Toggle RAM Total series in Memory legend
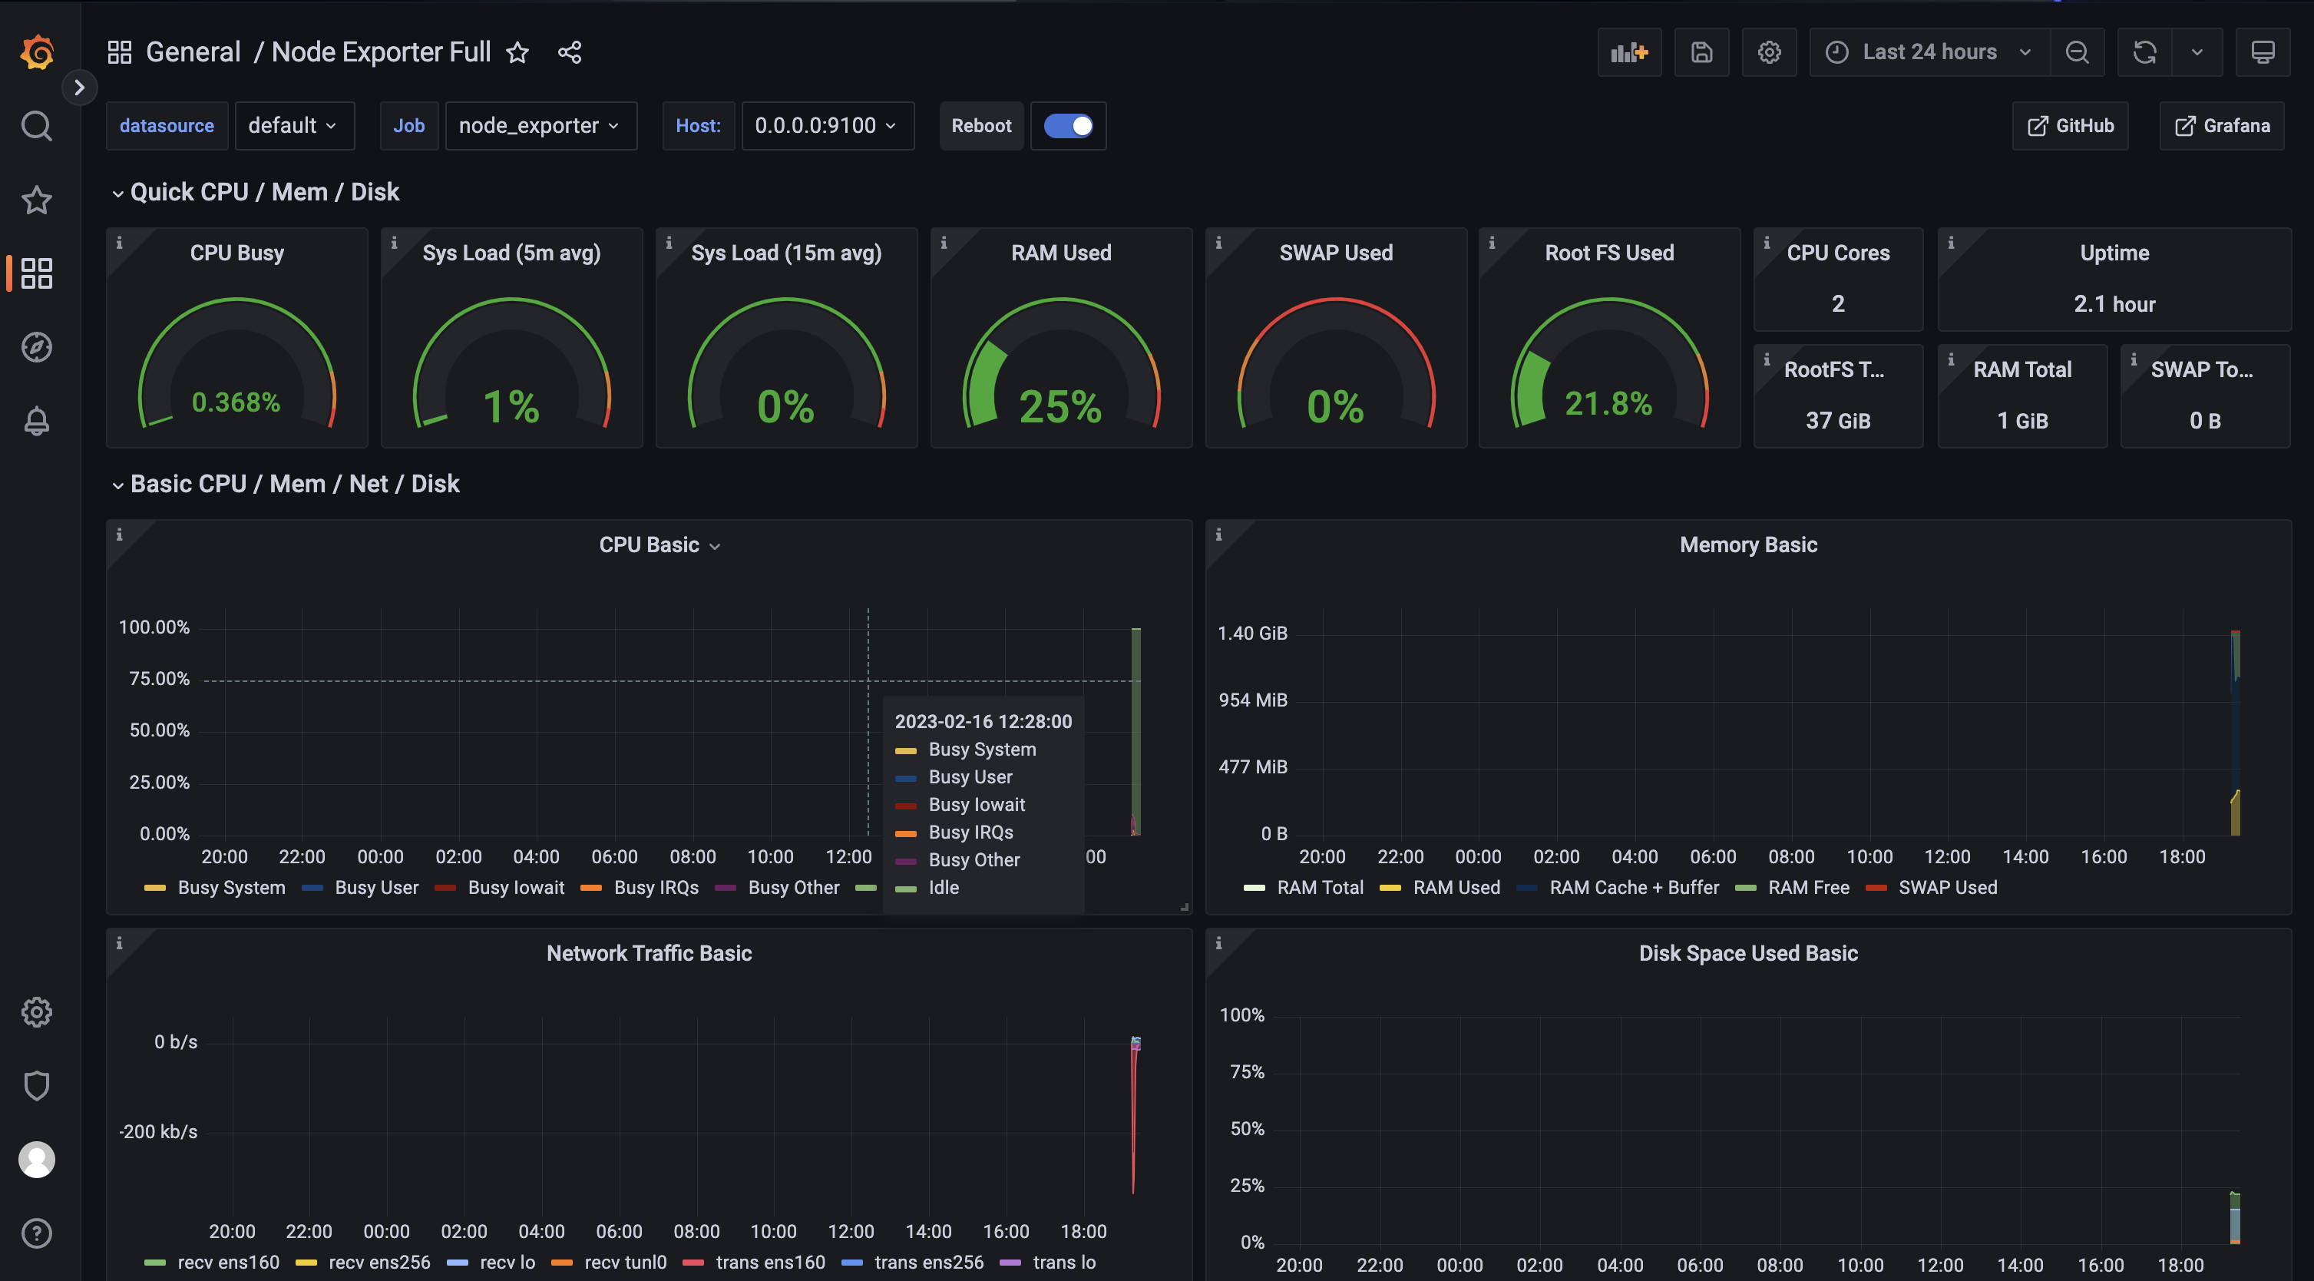 [1321, 888]
